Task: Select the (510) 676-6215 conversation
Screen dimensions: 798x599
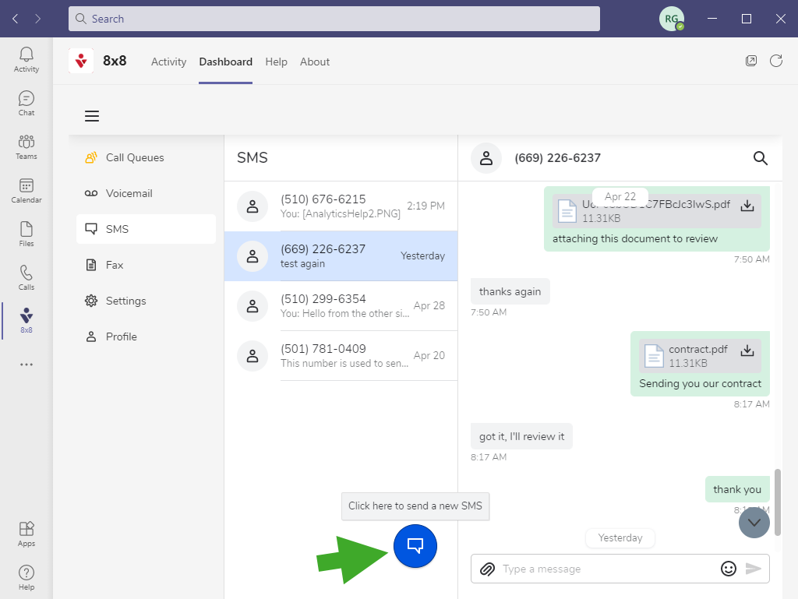Action: coord(341,206)
